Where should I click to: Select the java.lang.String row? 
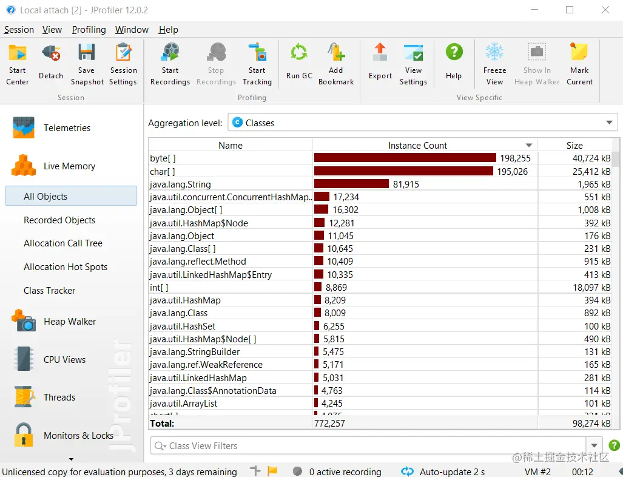(380, 184)
